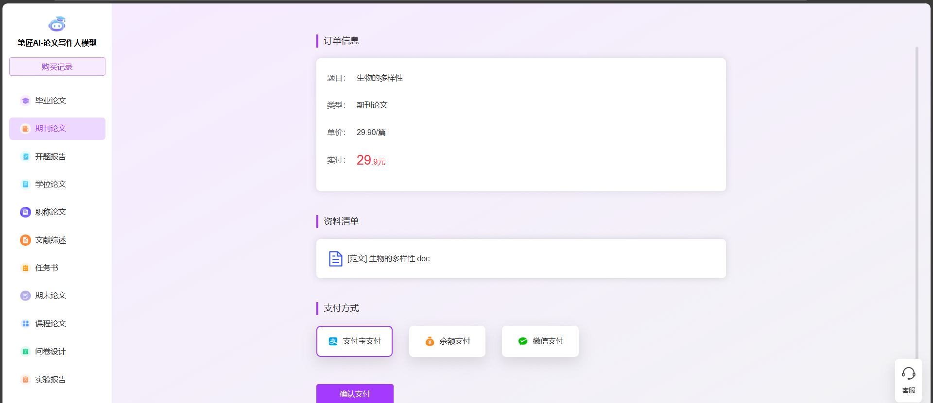The width and height of the screenshot is (933, 403).
Task: Click the 职称论文 purple sidebar icon
Action: pos(25,212)
